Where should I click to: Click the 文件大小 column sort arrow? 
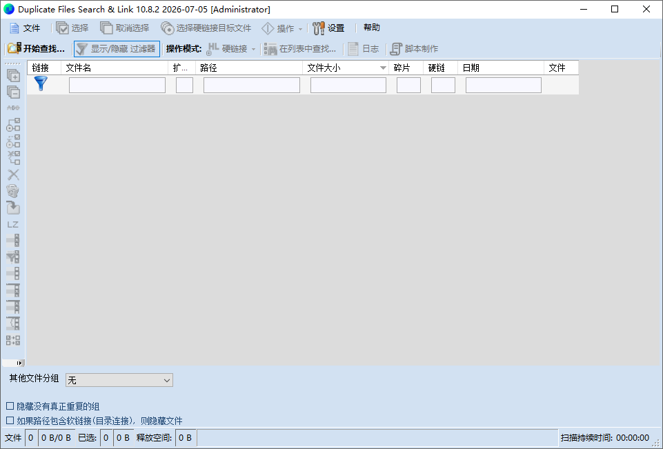(383, 68)
